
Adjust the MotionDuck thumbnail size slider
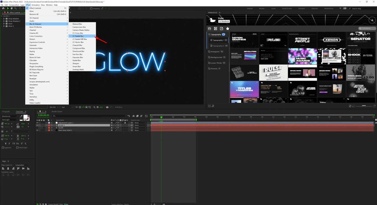pyautogui.click(x=364, y=105)
